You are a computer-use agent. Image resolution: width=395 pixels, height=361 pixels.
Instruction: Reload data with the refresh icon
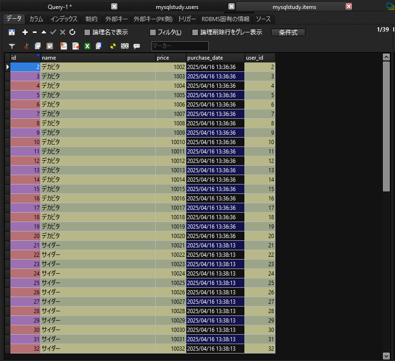[72, 32]
